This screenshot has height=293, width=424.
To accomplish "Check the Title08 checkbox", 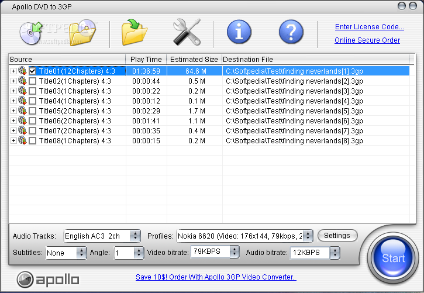I will (32, 141).
